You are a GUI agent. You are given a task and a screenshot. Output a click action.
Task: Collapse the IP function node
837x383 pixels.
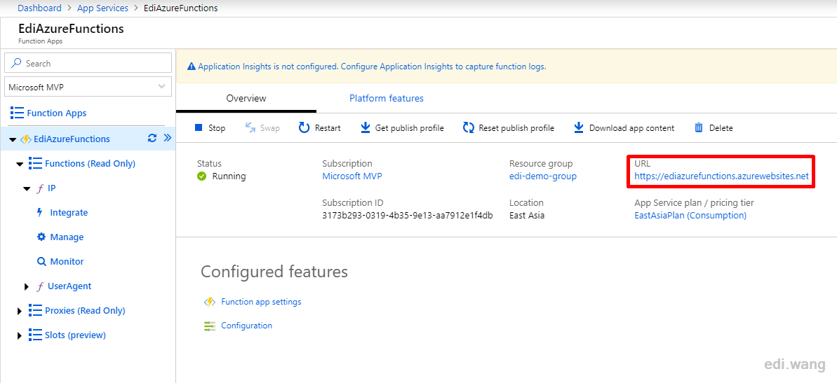tap(27, 189)
